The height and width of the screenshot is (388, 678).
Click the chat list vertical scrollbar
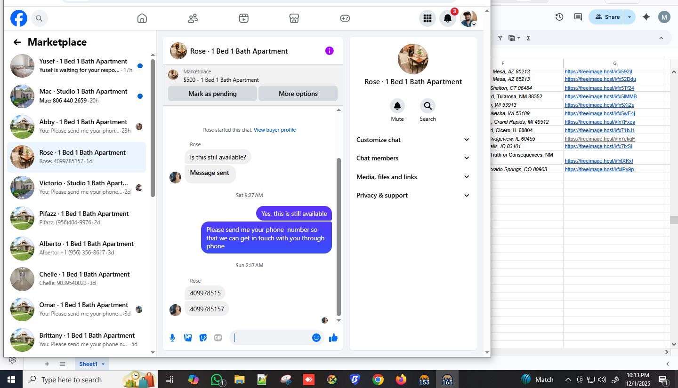coord(153,128)
